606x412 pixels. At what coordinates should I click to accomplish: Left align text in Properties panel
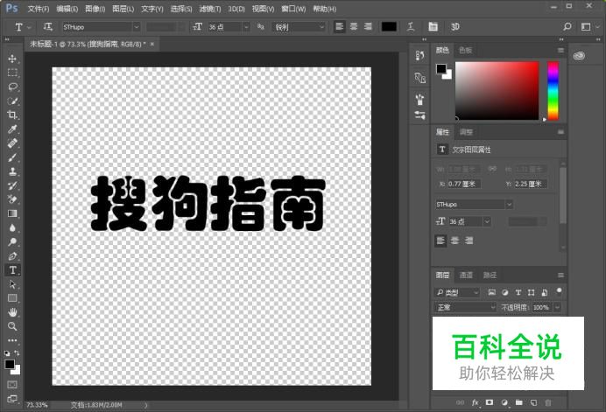[440, 241]
